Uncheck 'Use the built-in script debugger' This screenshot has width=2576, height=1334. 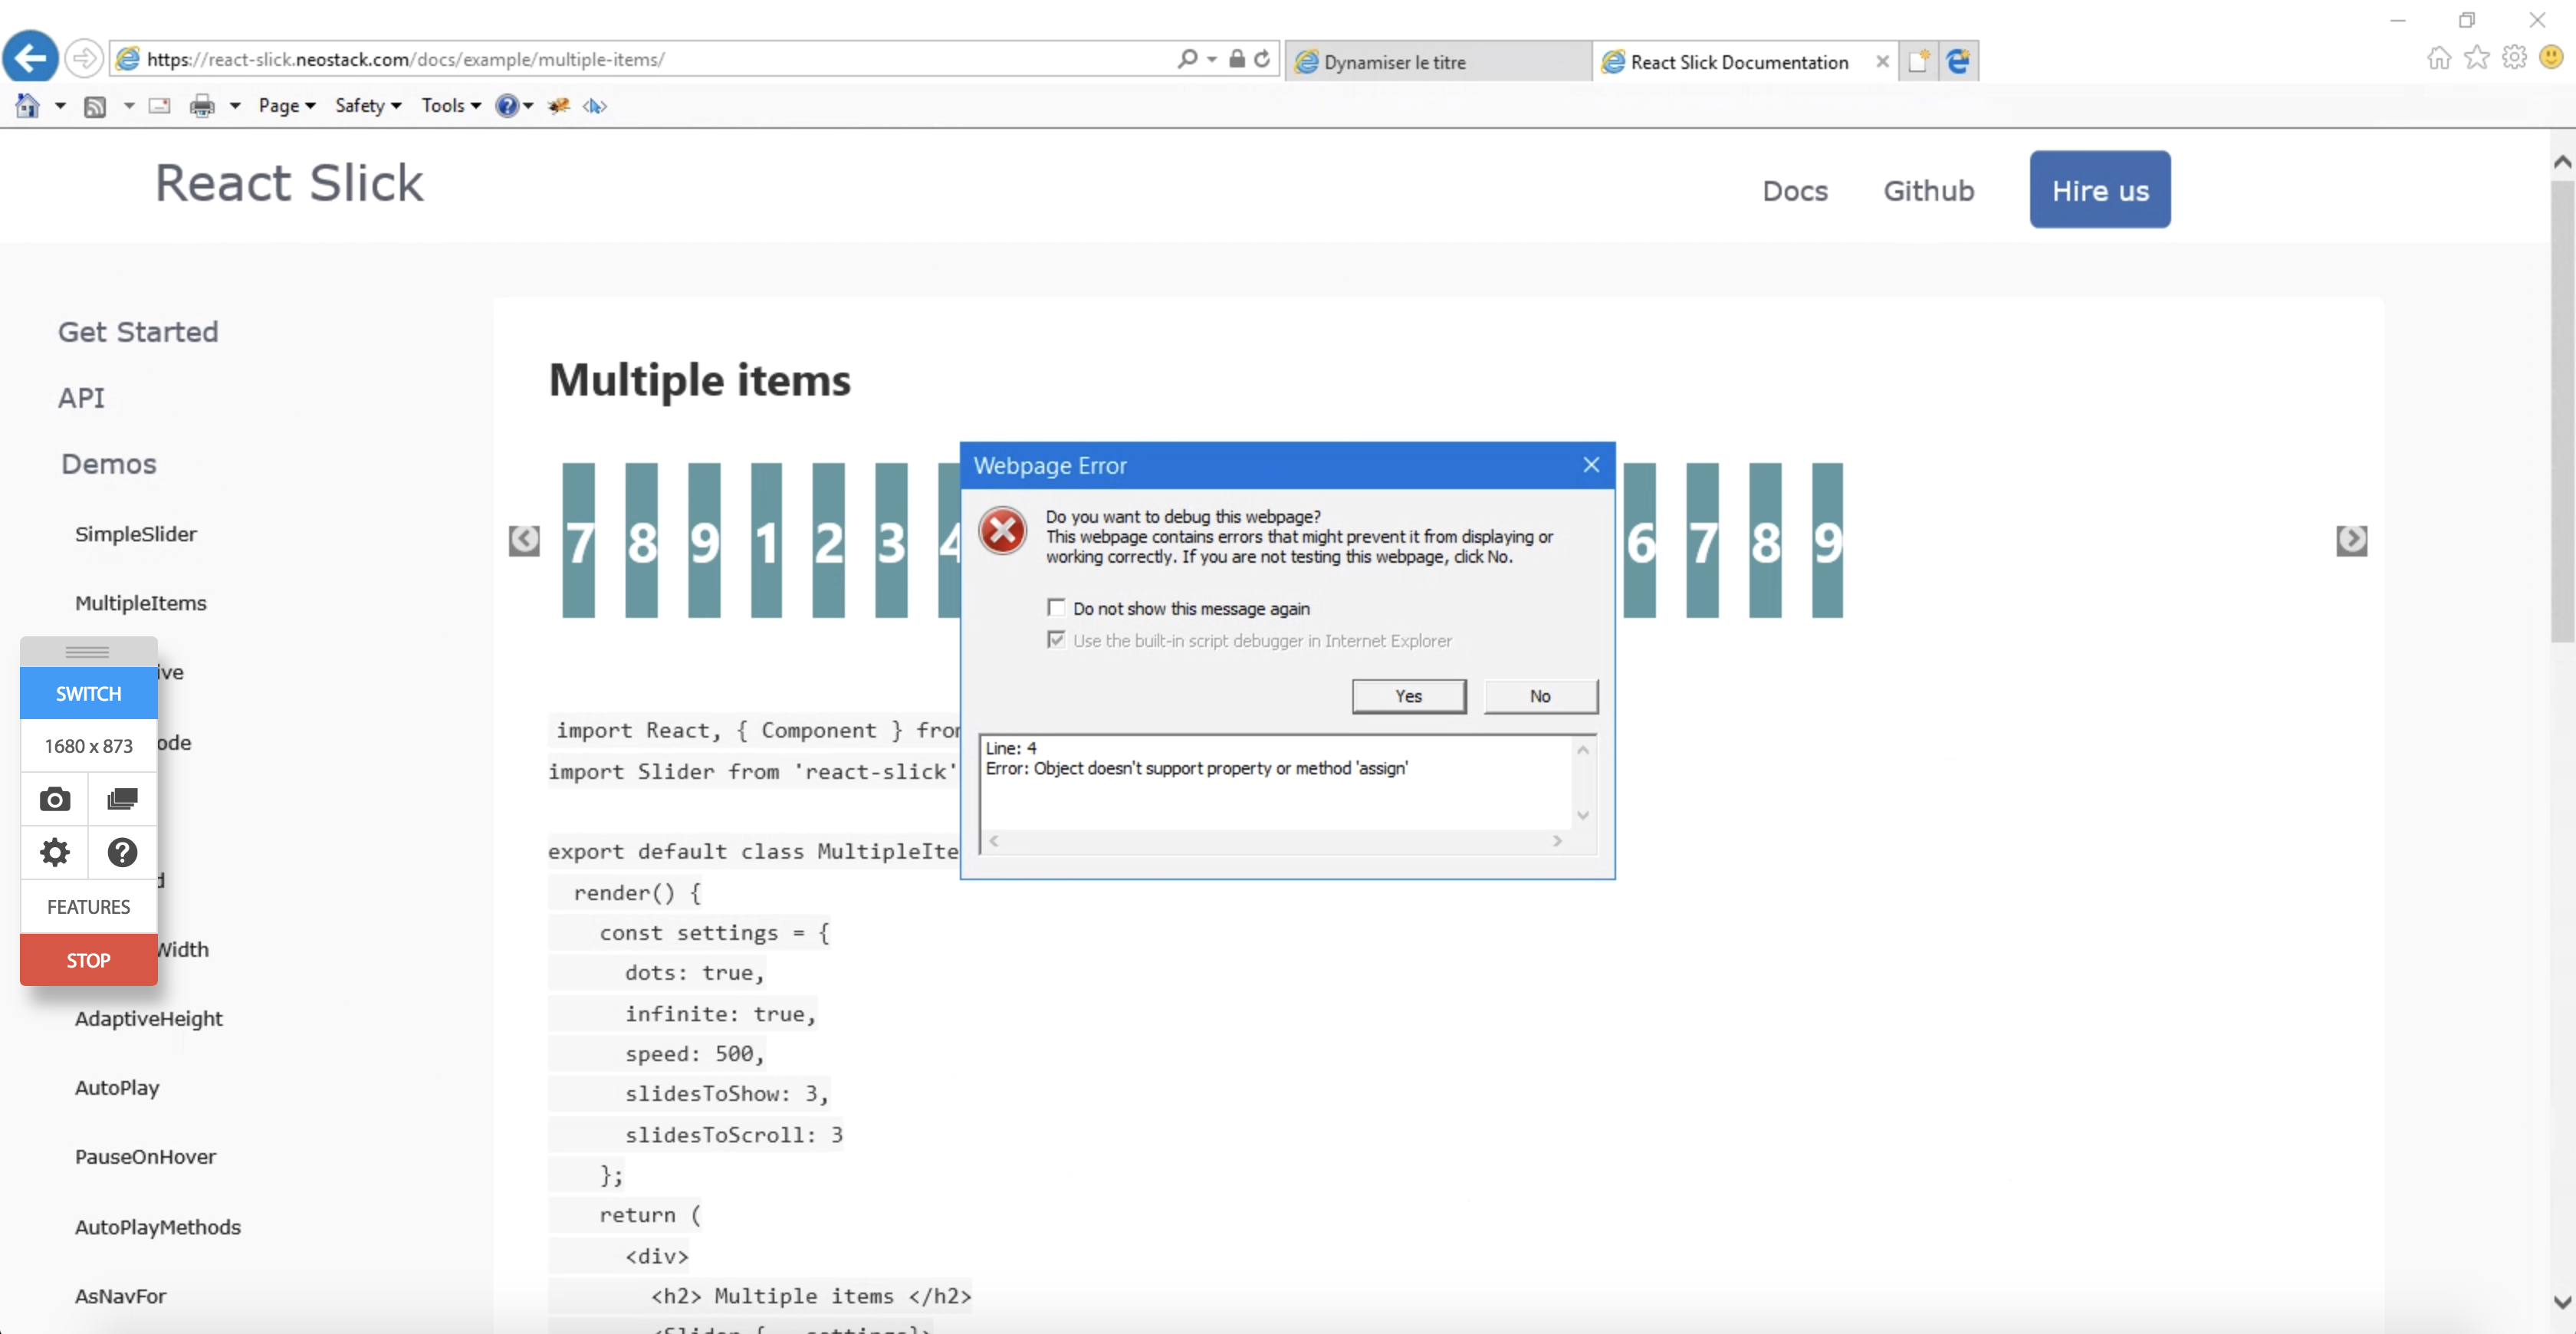tap(1057, 639)
